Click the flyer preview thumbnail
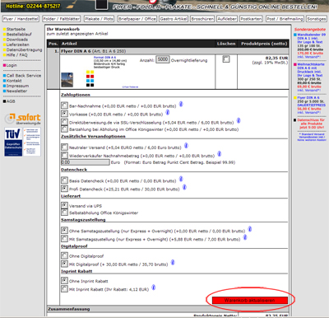 67,80
